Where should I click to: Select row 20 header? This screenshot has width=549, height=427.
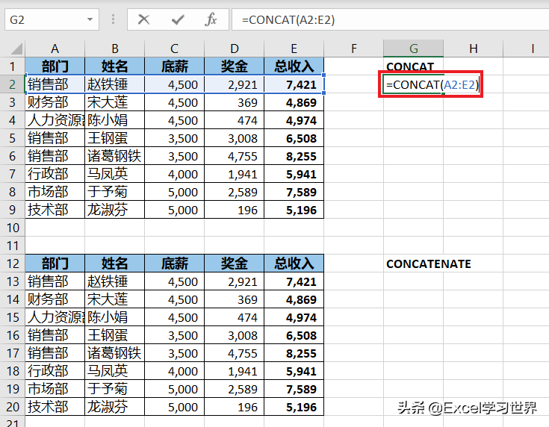(x=12, y=407)
